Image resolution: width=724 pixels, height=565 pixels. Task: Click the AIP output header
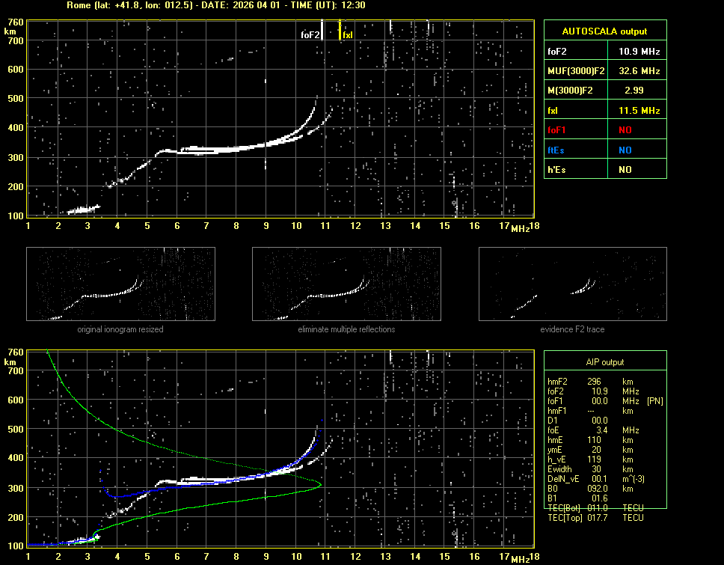pyautogui.click(x=604, y=362)
